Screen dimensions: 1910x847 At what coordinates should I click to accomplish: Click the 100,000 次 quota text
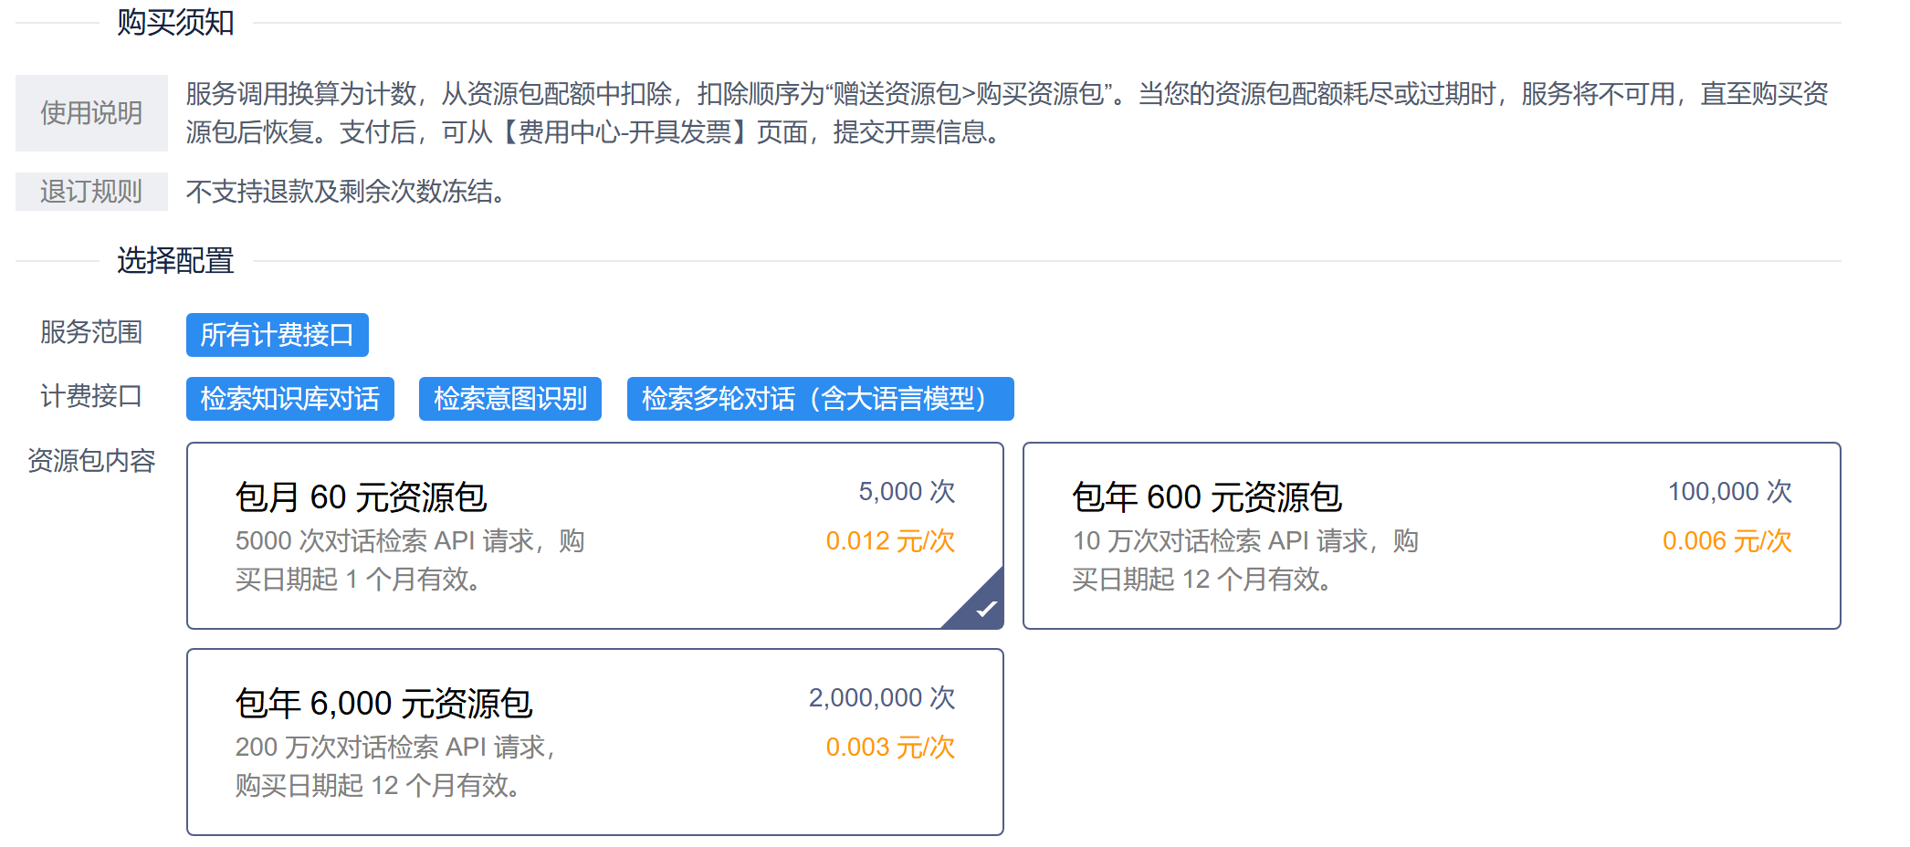1729,492
